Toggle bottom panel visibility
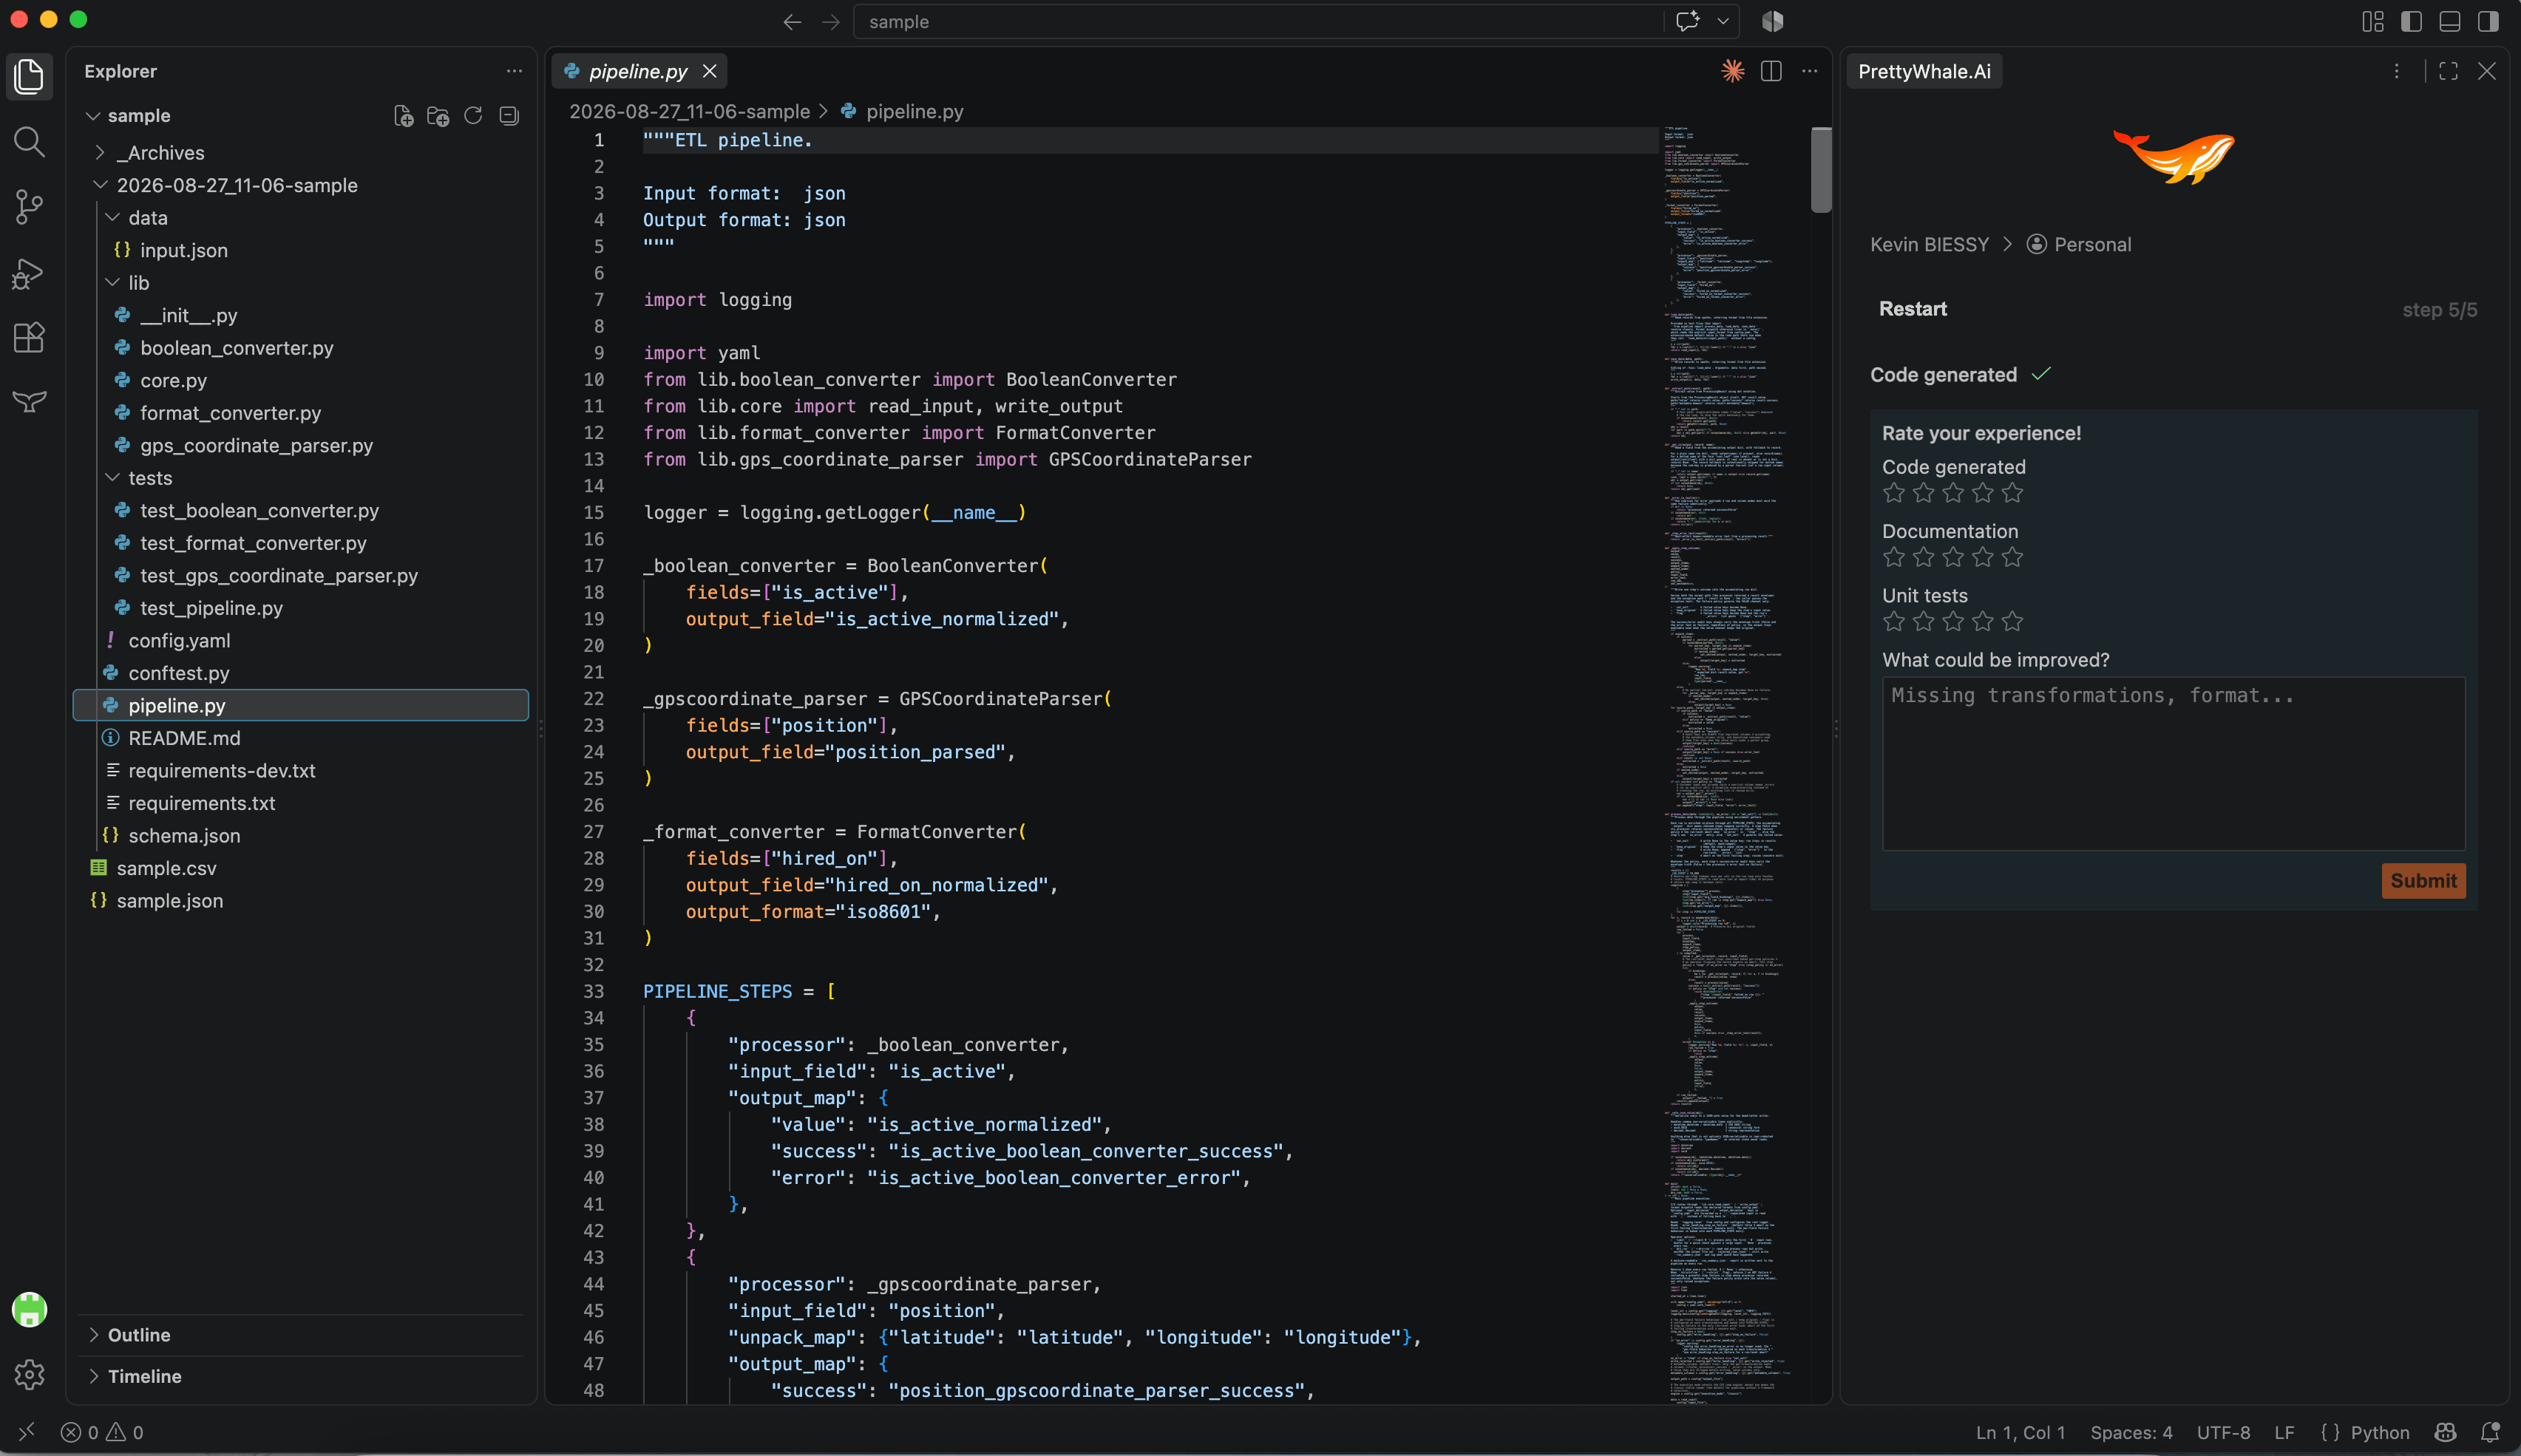Image resolution: width=2521 pixels, height=1456 pixels. (x=2450, y=21)
